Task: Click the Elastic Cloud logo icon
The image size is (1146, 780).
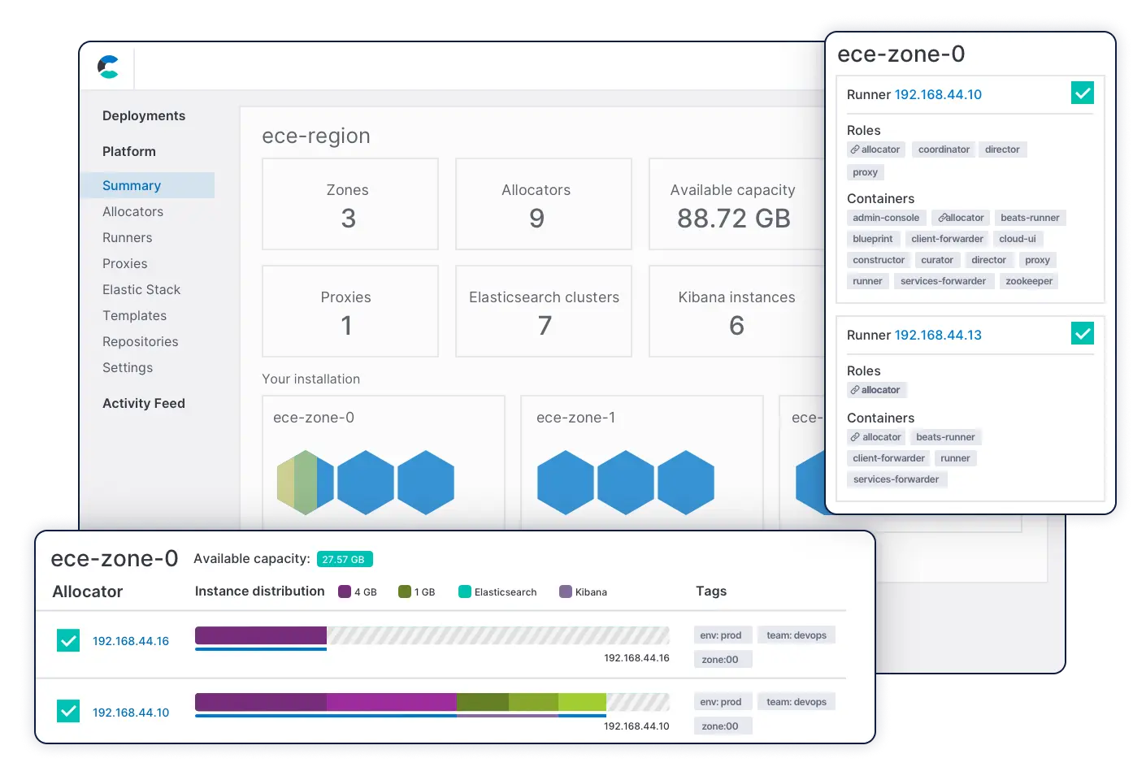Action: click(x=108, y=67)
